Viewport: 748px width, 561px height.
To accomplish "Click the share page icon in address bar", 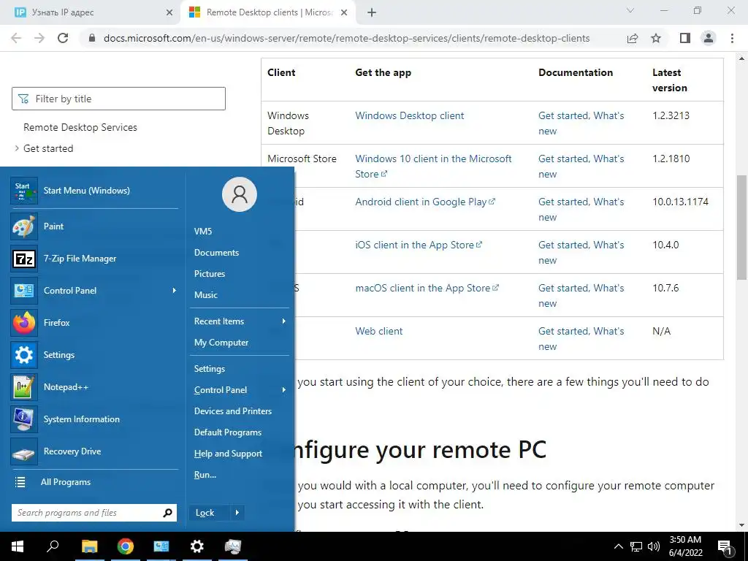I will click(x=633, y=38).
